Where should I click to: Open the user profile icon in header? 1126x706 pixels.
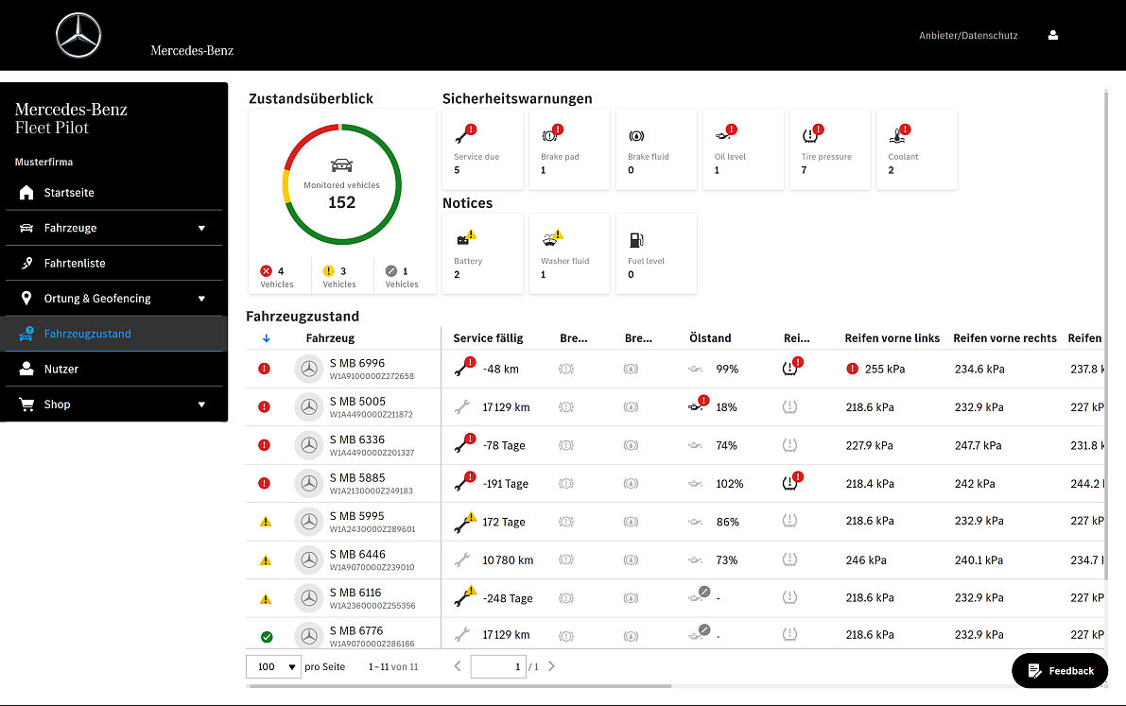click(x=1053, y=36)
